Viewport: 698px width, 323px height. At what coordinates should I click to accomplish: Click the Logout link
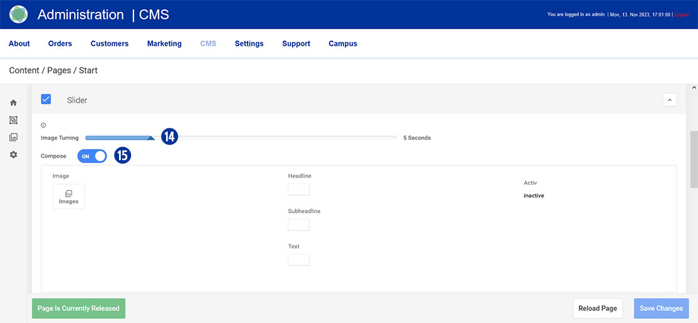coord(680,14)
